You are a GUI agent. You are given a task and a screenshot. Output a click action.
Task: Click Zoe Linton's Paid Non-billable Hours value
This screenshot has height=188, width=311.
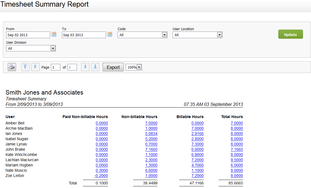click(x=102, y=176)
